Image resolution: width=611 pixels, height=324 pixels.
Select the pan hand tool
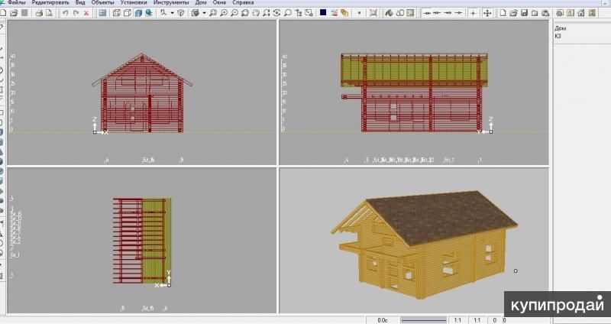coord(256,13)
